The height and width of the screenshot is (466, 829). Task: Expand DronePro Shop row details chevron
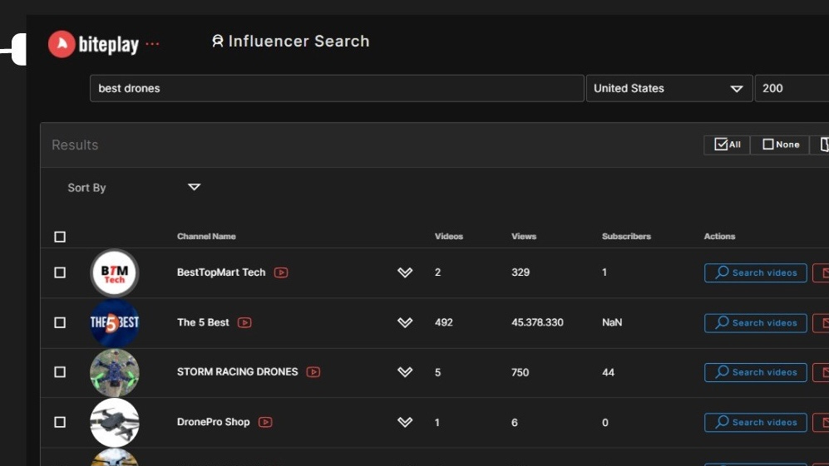tap(405, 422)
